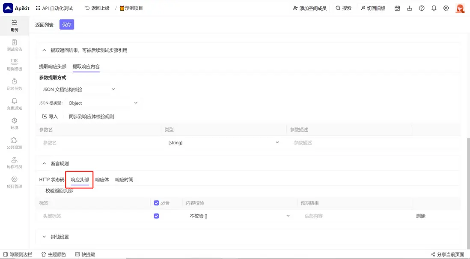The width and height of the screenshot is (470, 259).
Task: Open the API 自动化测试 grid menu icon
Action: [x=38, y=8]
